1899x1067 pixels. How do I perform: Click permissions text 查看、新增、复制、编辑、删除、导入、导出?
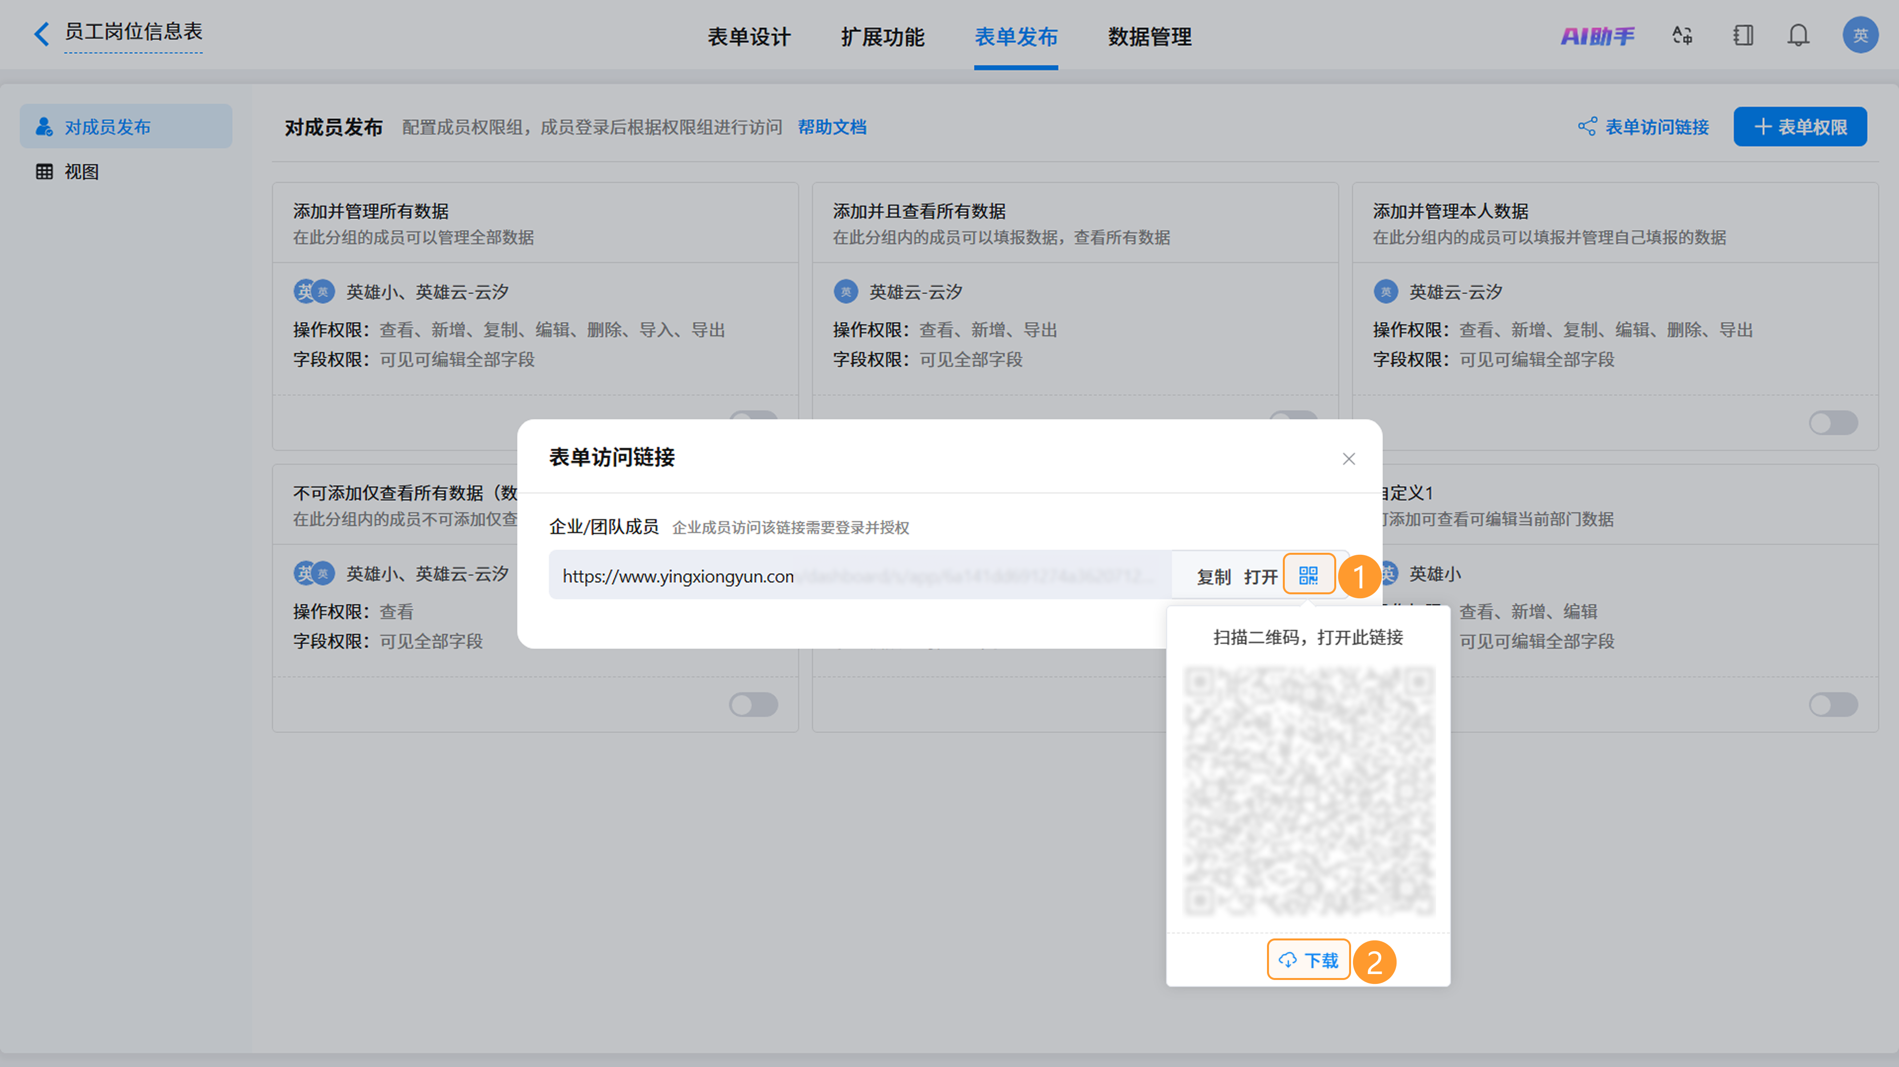pyautogui.click(x=552, y=330)
